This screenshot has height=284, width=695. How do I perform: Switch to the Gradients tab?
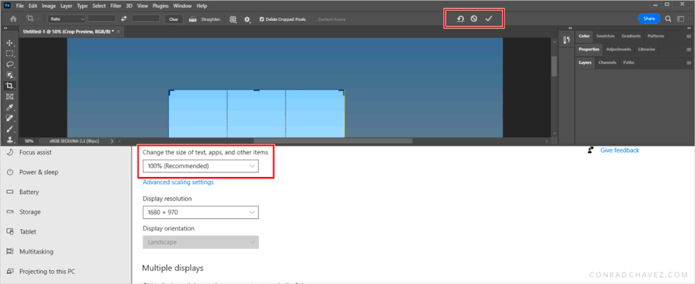[631, 36]
